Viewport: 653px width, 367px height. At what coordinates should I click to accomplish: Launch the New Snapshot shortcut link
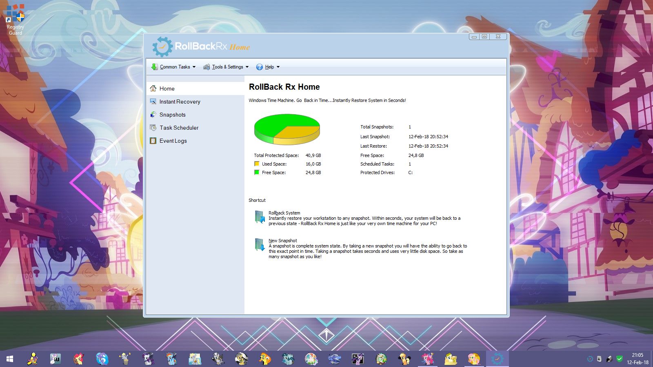point(282,241)
